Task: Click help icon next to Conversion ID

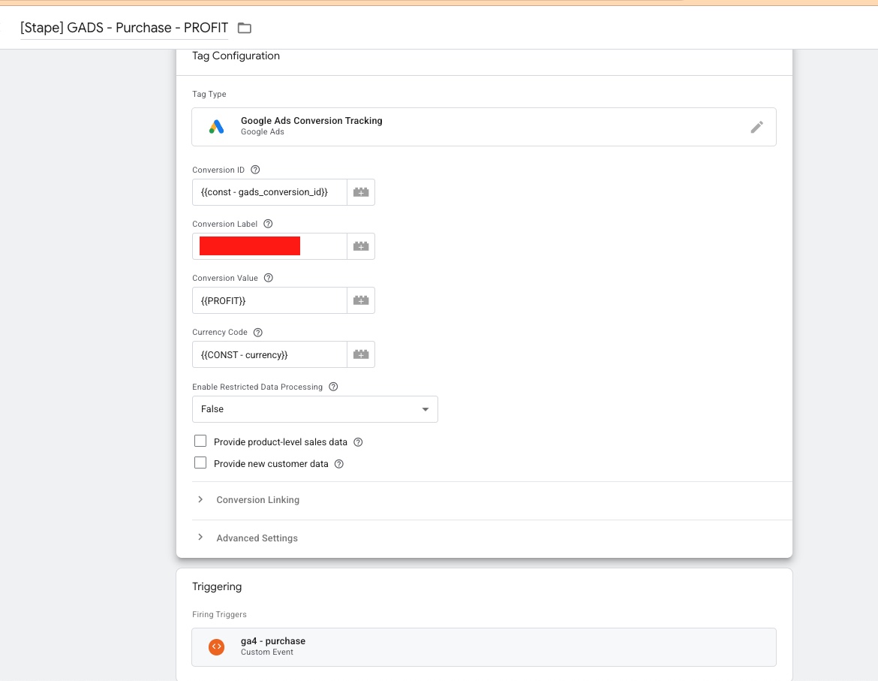Action: point(255,170)
